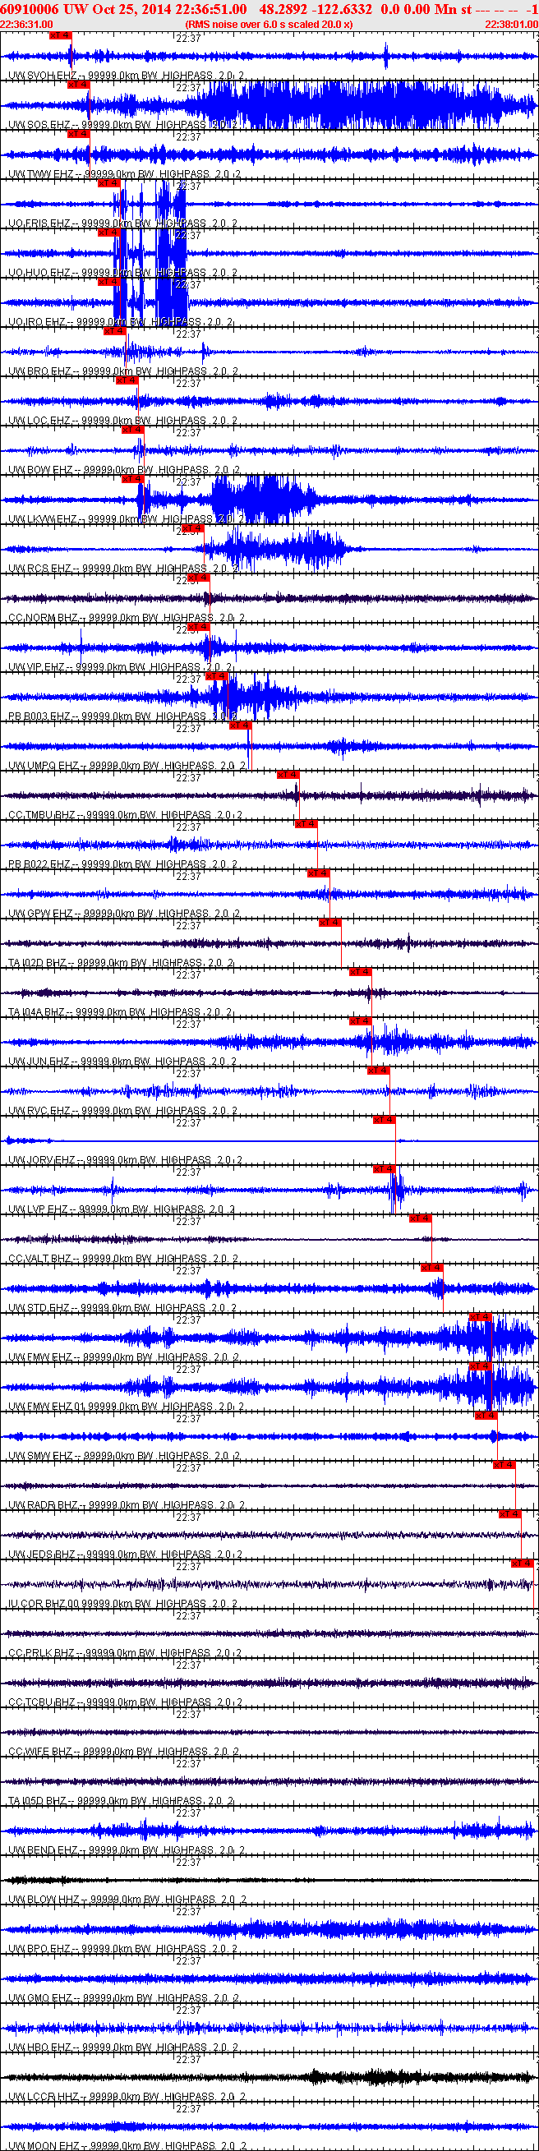Viewport: 539px width, 2151px height.
Task: Select the red pick flag on UW RADR trace
Action: click(x=504, y=1465)
